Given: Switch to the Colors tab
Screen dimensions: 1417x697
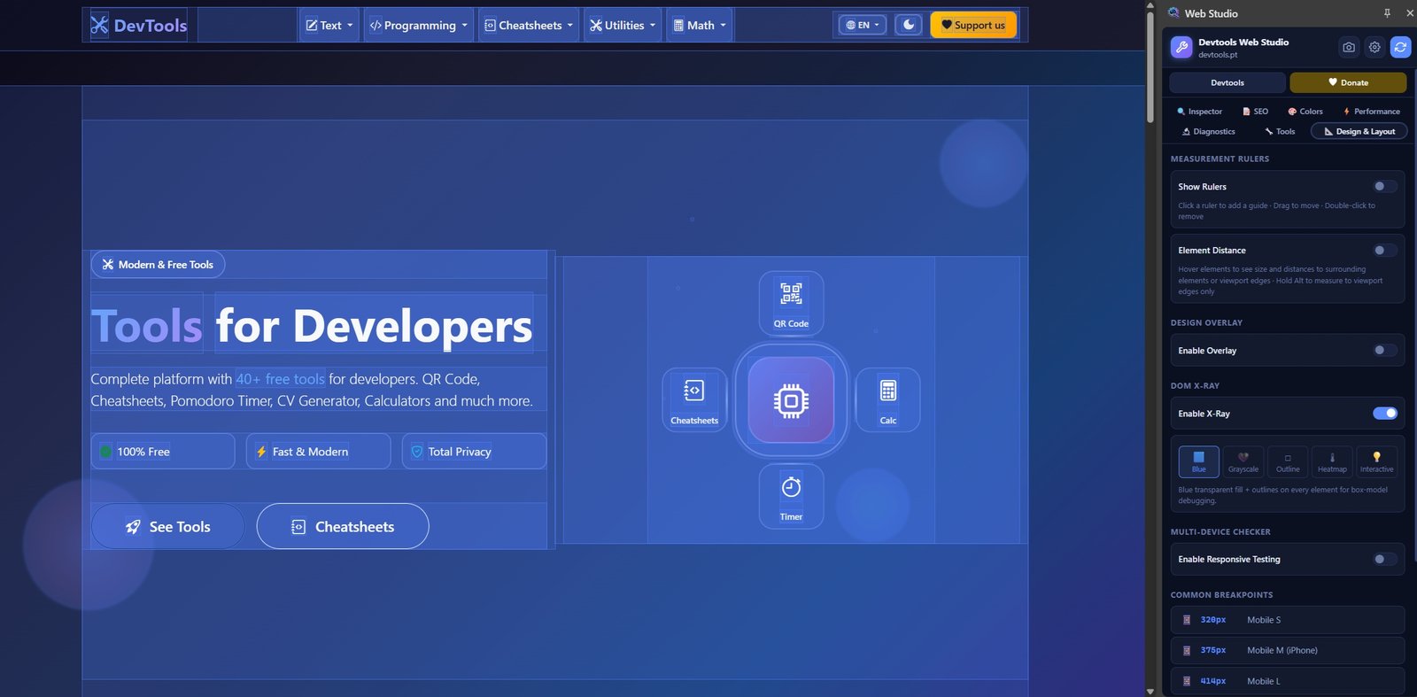Looking at the screenshot, I should click(x=1305, y=112).
